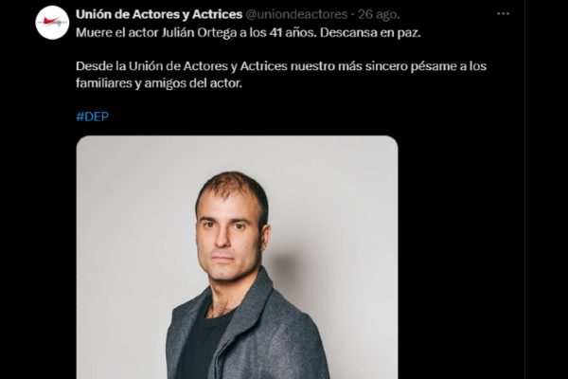The image size is (568, 379).
Task: Click the black t-shirt in the portrait
Action: [201, 341]
